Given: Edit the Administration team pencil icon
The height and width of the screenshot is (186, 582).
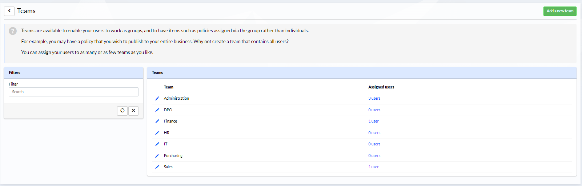Looking at the screenshot, I should click(157, 98).
